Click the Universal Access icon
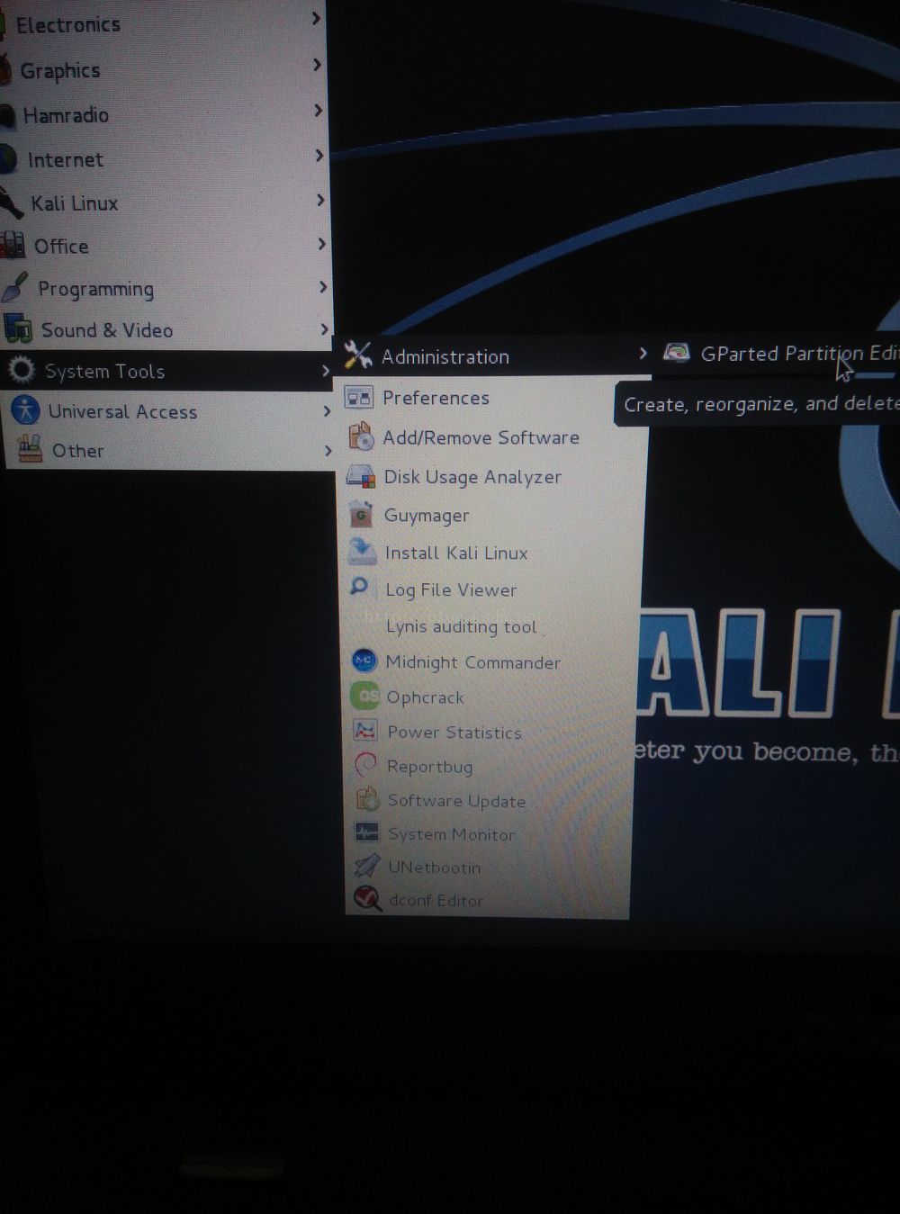 tap(25, 410)
